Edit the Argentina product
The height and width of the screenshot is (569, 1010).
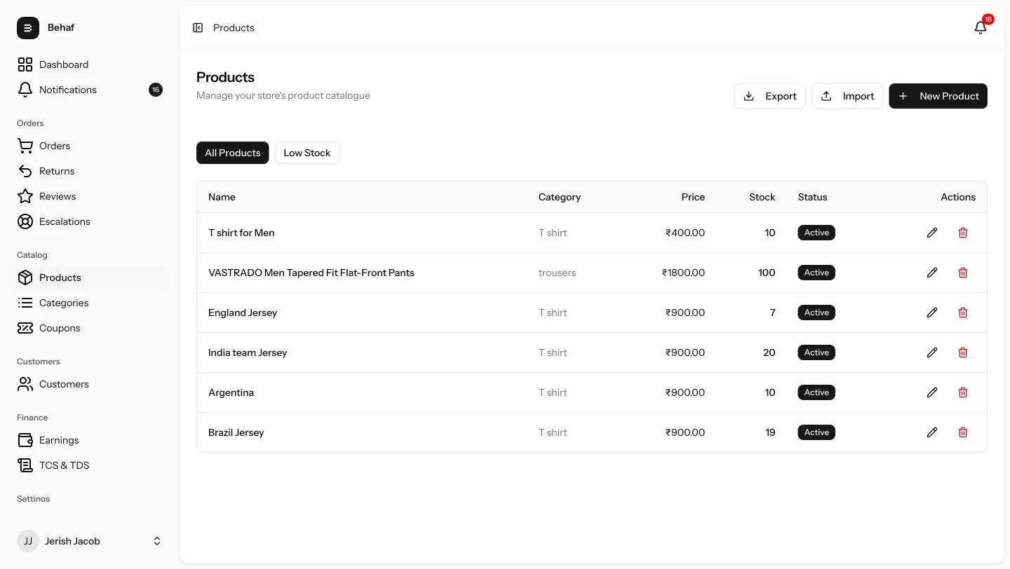(932, 392)
